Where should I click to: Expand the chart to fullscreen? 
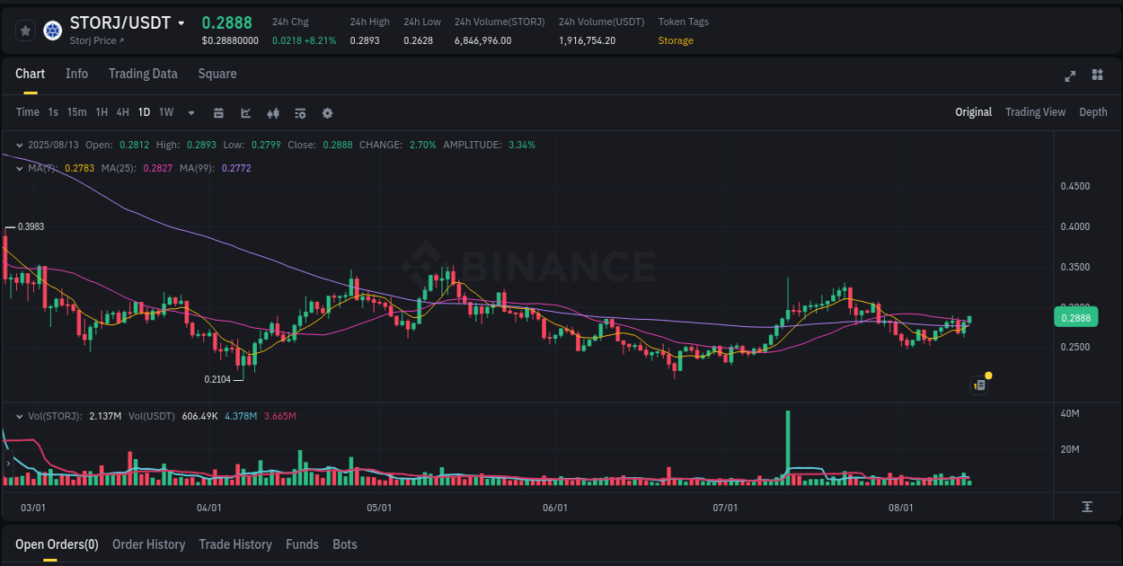click(1070, 76)
